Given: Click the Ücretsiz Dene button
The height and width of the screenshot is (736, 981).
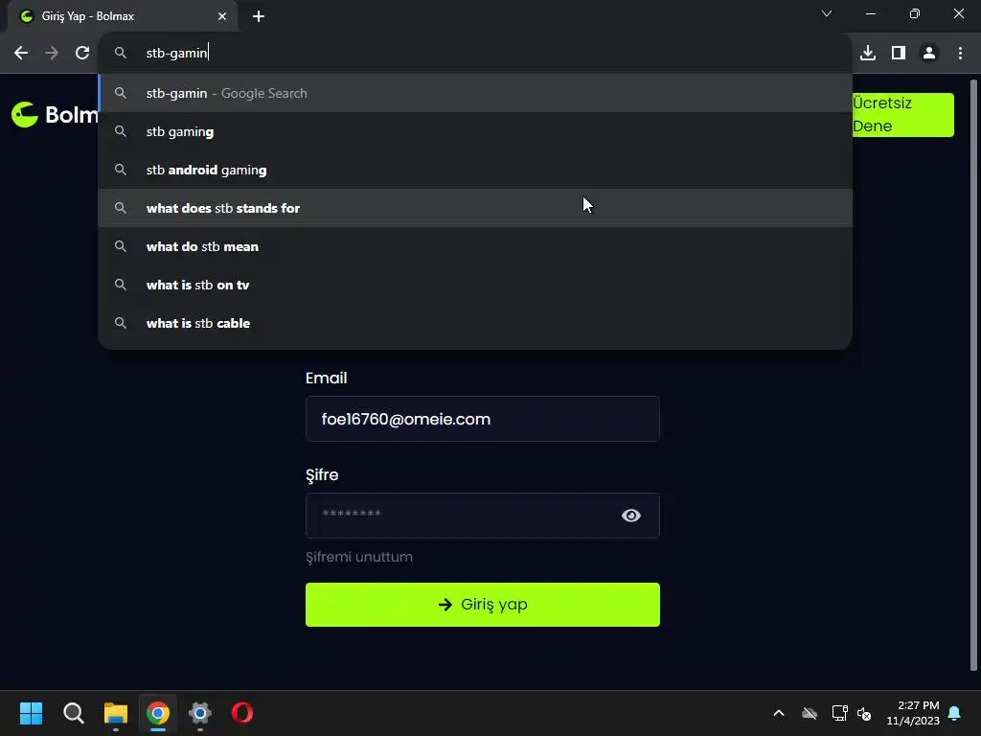Looking at the screenshot, I should pos(902,115).
